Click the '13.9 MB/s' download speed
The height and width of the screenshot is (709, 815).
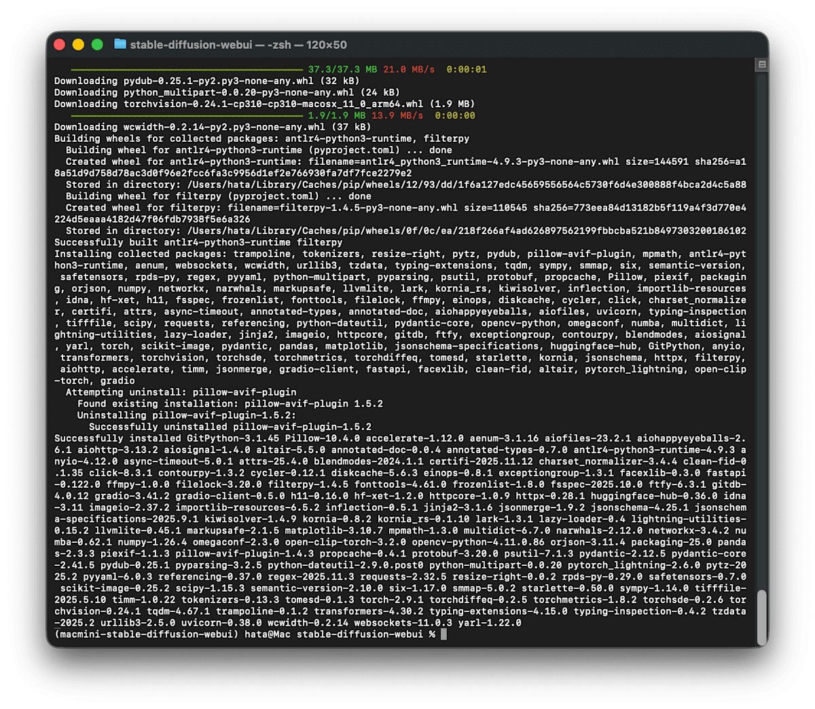(397, 115)
